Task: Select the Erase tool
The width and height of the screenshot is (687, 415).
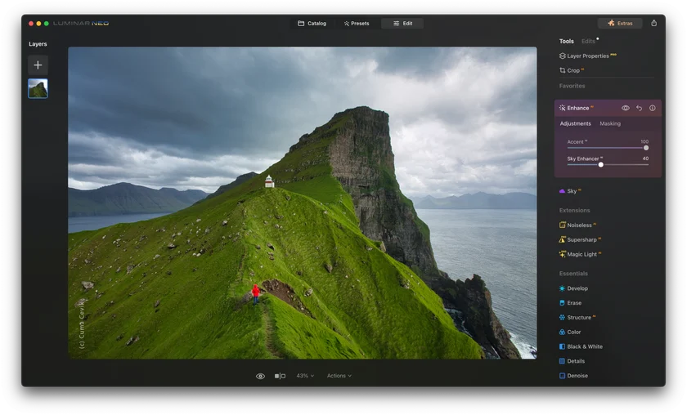Action: click(573, 303)
